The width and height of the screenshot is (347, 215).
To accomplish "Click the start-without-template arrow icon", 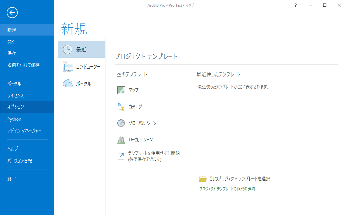I will click(121, 156).
